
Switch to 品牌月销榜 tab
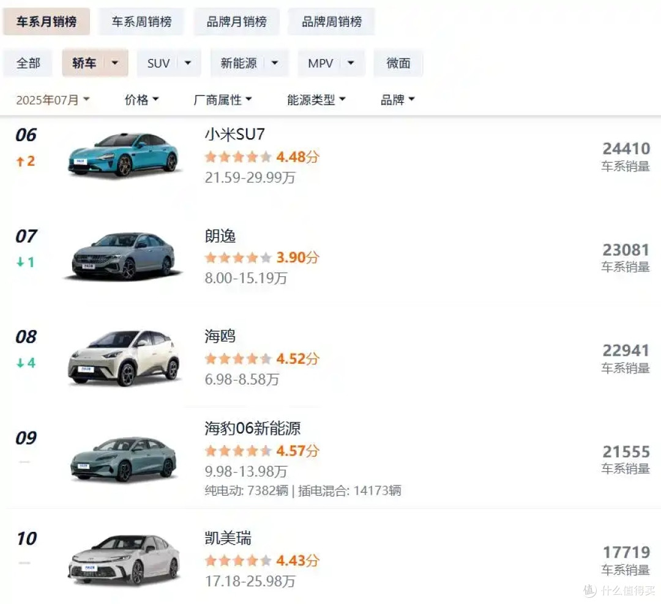pos(236,21)
